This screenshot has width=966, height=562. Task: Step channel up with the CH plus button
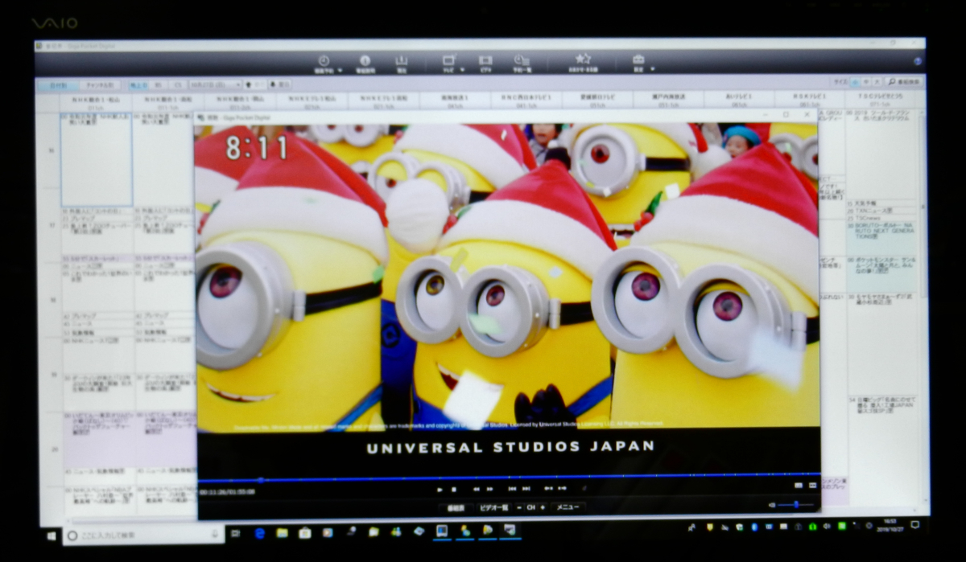pyautogui.click(x=543, y=508)
